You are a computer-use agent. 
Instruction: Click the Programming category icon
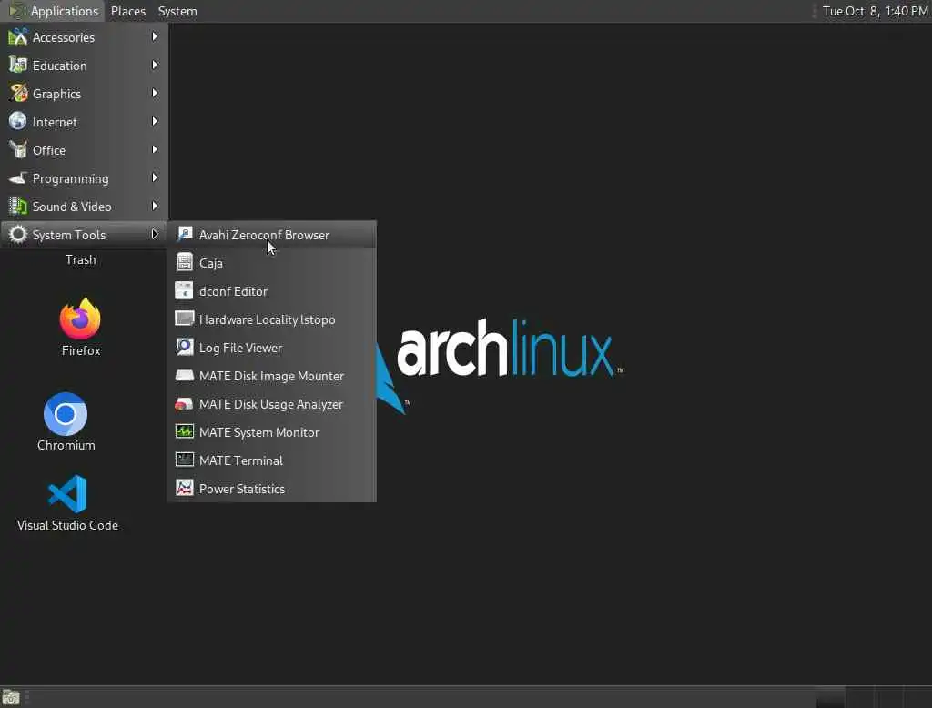pos(18,177)
